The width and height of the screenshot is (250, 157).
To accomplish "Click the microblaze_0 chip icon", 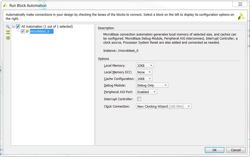I will [27, 31].
